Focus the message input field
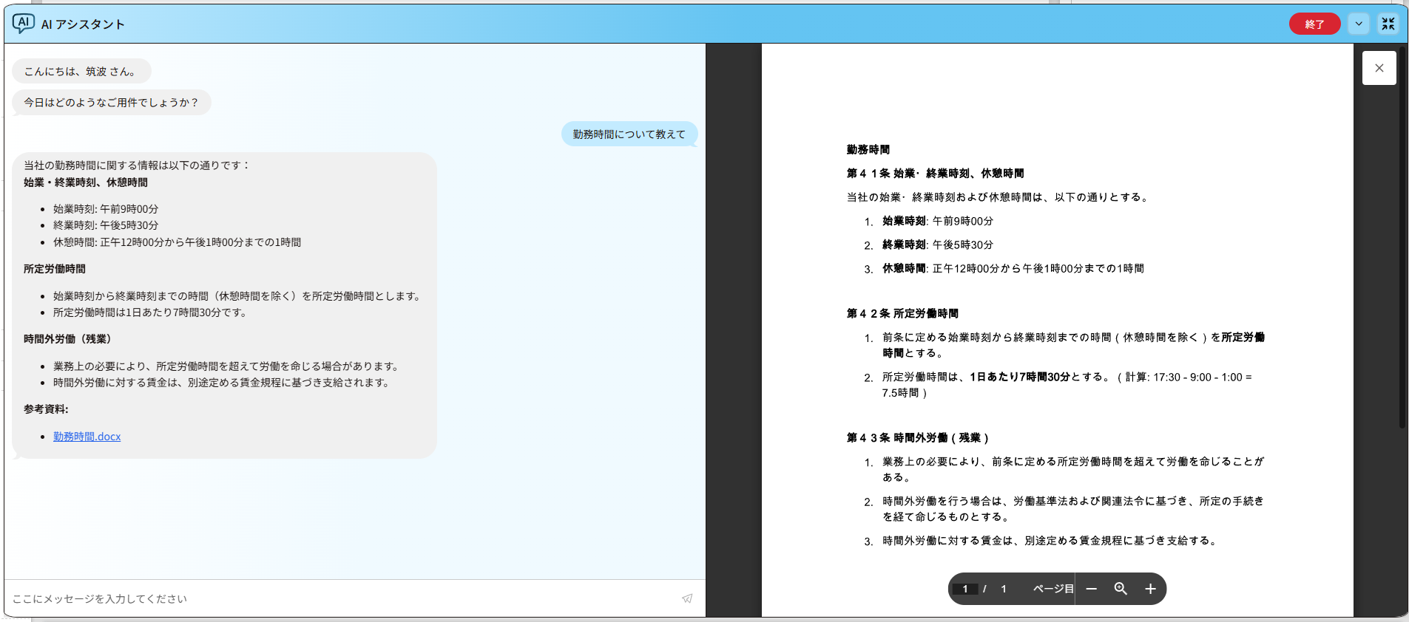Screen dimensions: 1409x622 [x=340, y=598]
